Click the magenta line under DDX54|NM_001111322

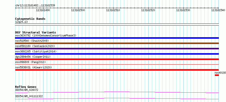[117, 98]
